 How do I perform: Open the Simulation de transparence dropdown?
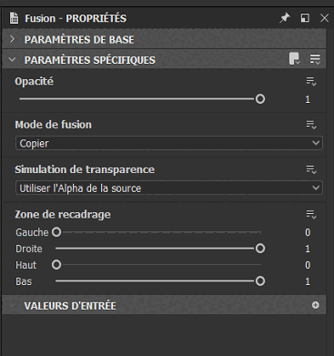pyautogui.click(x=169, y=188)
